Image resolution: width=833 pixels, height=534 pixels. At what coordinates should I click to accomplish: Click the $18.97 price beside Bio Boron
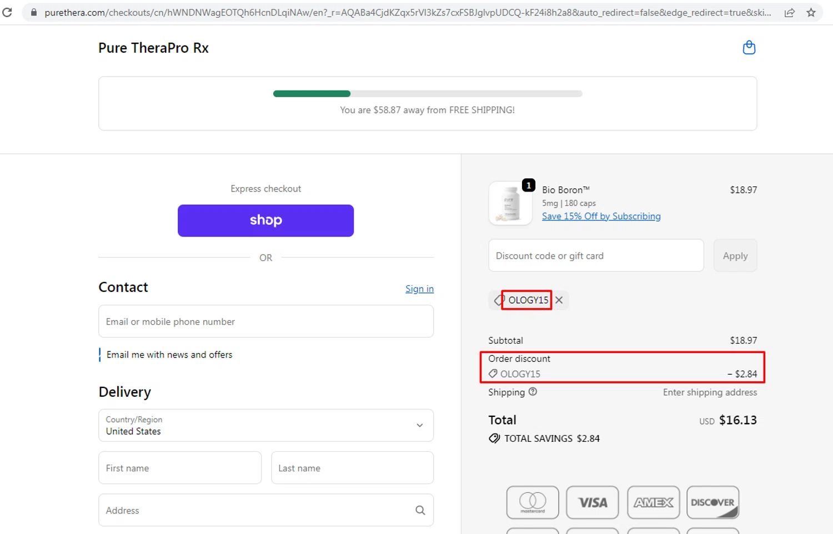click(x=744, y=190)
